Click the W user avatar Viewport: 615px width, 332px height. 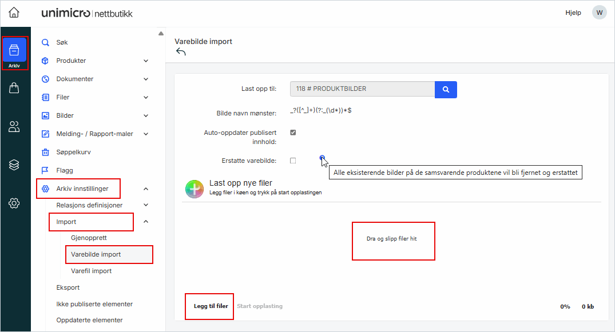599,13
